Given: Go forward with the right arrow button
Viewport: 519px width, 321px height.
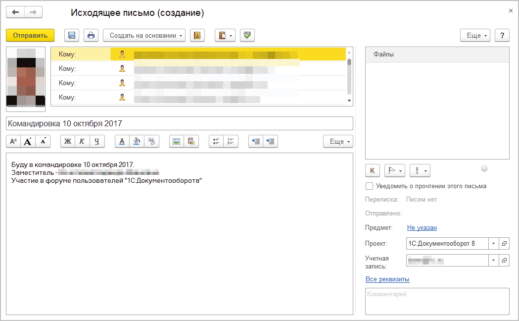Looking at the screenshot, I should (33, 12).
